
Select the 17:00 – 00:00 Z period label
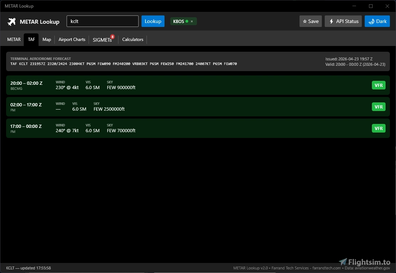click(x=26, y=126)
